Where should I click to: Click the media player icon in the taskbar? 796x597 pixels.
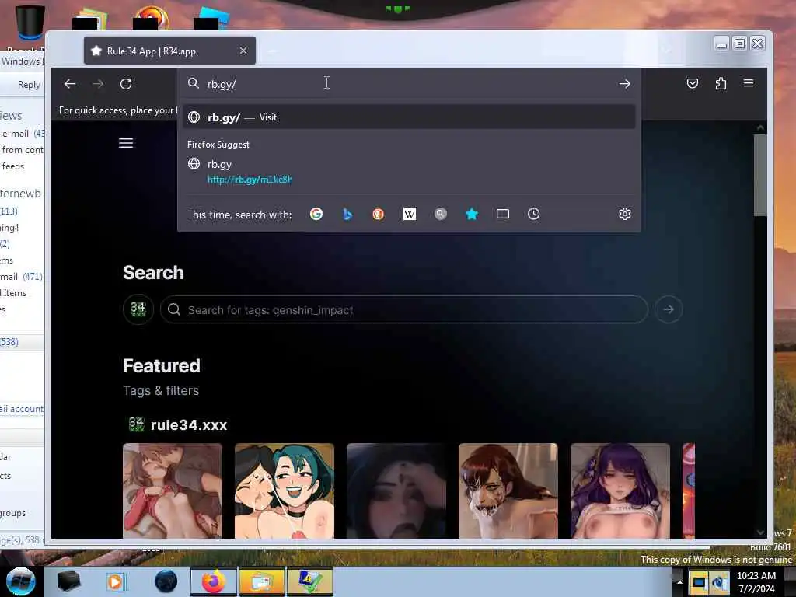click(115, 581)
